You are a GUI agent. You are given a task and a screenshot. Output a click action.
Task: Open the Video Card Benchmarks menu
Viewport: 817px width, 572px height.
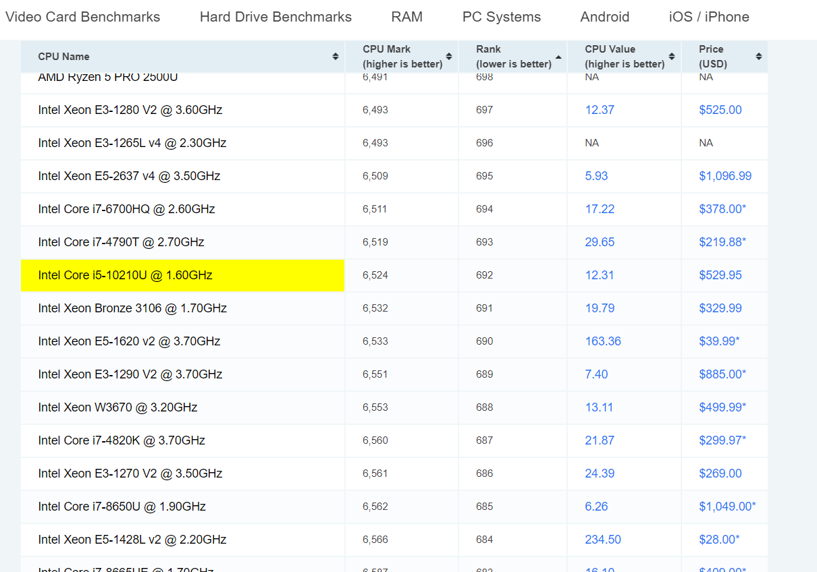[x=83, y=17]
